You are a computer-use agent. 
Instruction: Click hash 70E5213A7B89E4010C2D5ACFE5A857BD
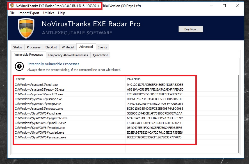155,104
